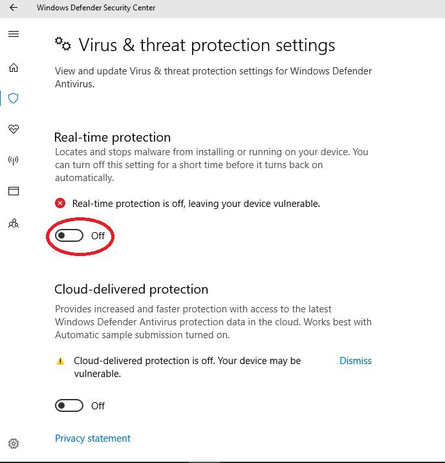Viewport: 445px width, 463px height.
Task: Open the Home sidebar icon
Action: (14, 68)
